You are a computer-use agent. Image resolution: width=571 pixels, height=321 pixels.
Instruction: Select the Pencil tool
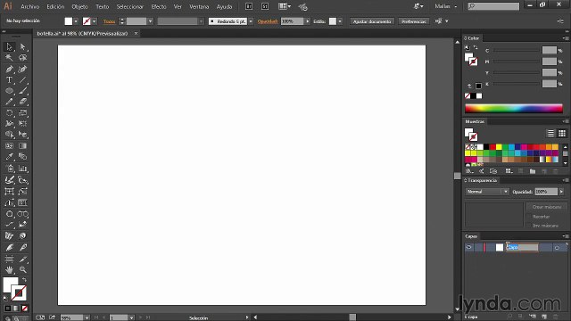coord(9,102)
